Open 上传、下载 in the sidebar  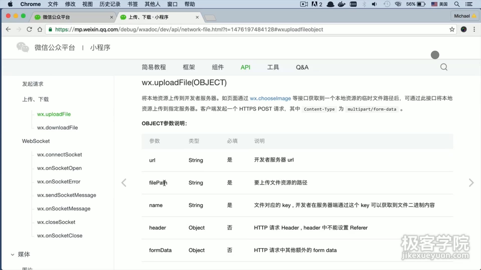click(x=35, y=99)
